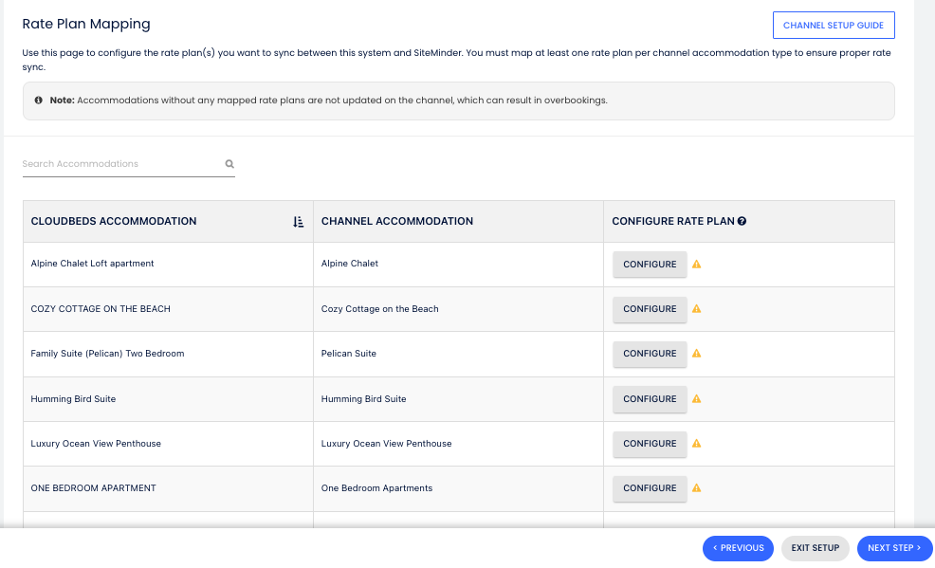
Task: Go back with the Previous button
Action: [738, 548]
